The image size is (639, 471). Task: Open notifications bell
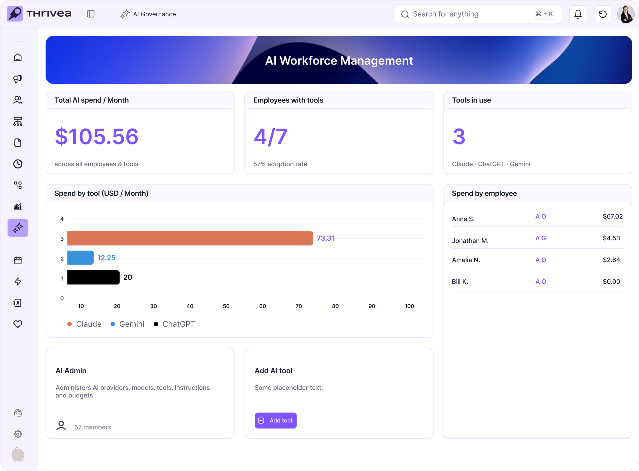click(578, 14)
